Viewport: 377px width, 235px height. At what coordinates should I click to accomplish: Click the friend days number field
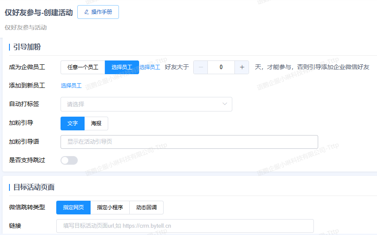click(x=221, y=67)
